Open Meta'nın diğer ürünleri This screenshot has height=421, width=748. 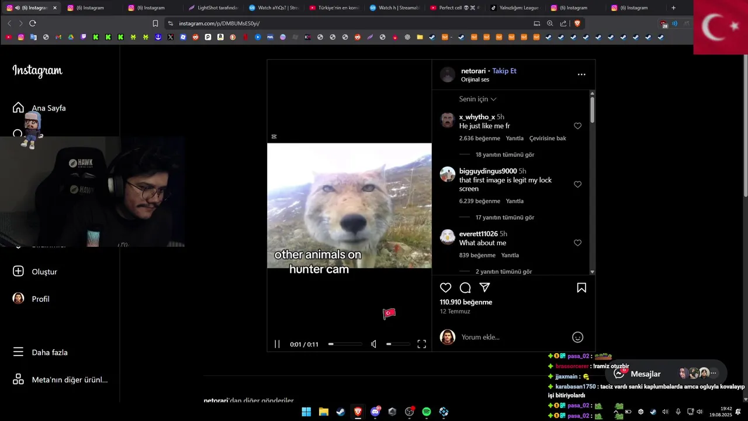tap(60, 380)
